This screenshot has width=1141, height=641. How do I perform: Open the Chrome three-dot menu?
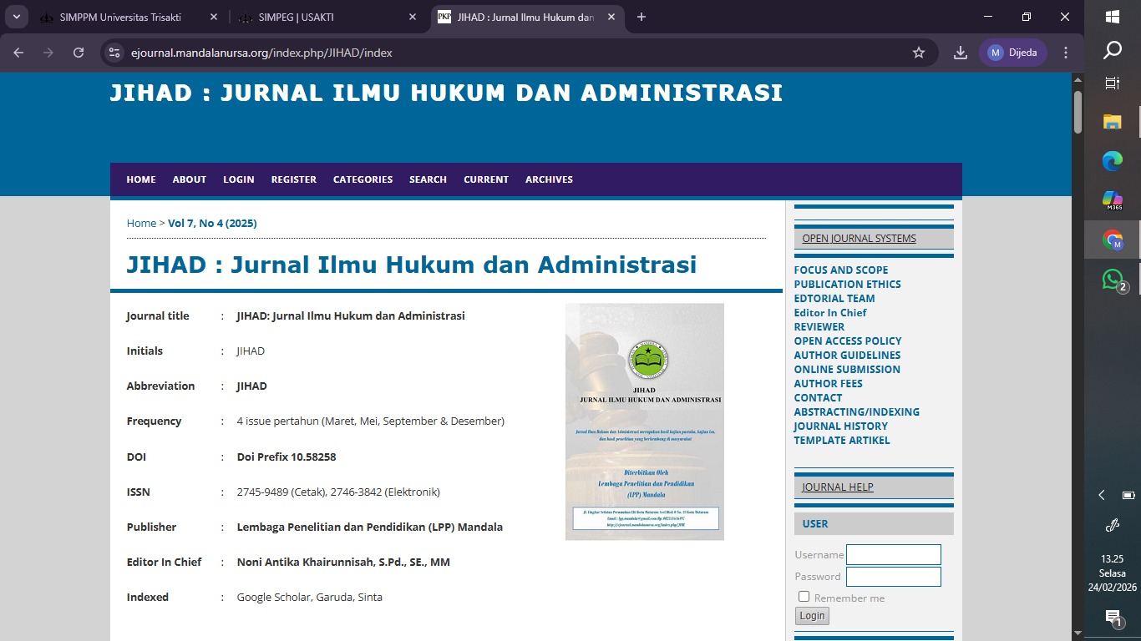point(1066,53)
